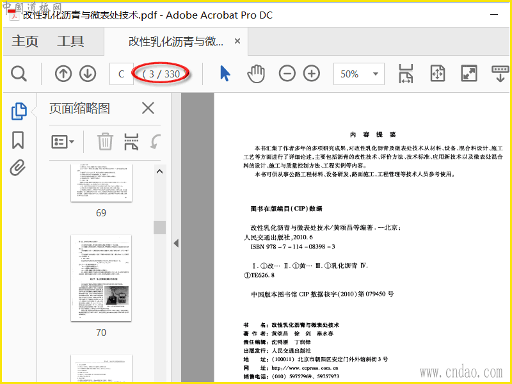
Task: Open the Find text search tool
Action: point(19,74)
